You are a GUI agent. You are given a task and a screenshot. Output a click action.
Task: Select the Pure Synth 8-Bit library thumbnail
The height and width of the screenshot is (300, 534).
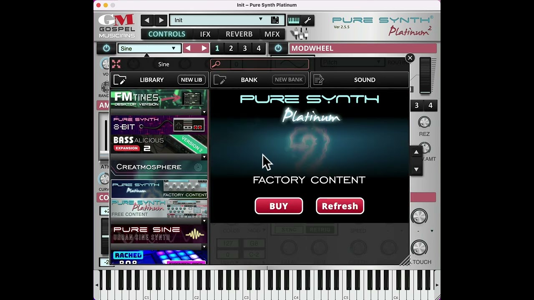tap(159, 124)
